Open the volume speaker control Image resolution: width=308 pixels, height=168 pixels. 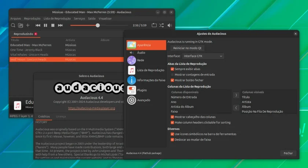click(170, 25)
